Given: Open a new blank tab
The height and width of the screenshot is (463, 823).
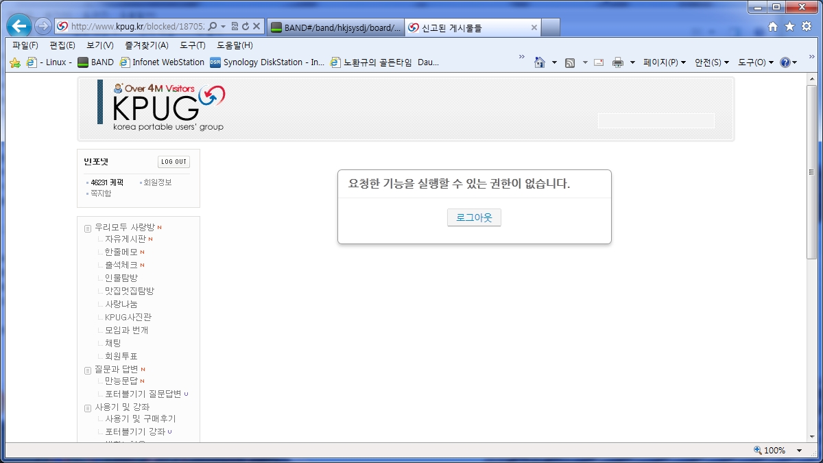Looking at the screenshot, I should pos(551,27).
